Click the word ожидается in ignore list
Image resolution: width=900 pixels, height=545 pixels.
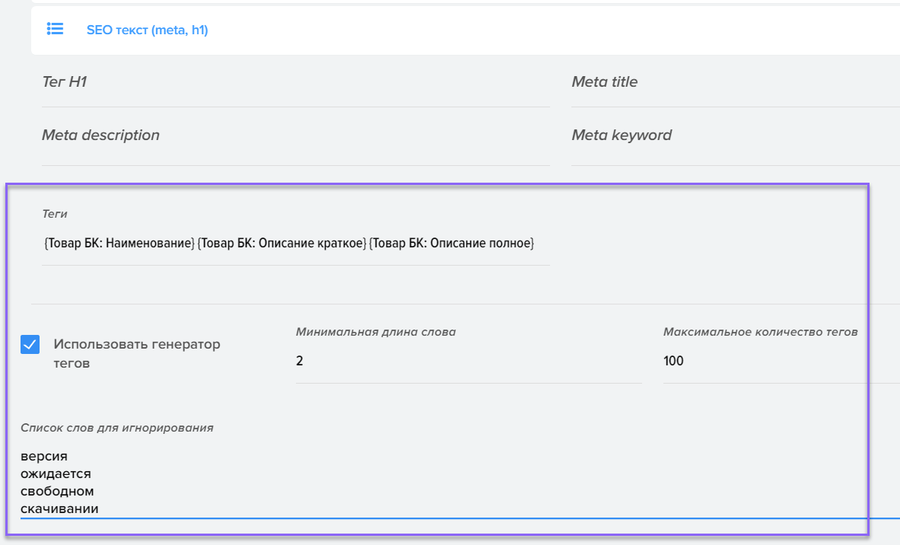pos(56,474)
